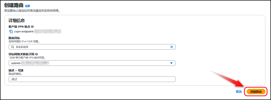Copy the cvpn-endpoint ID with the copy icon
This screenshot has height=100, width=271.
11,32
